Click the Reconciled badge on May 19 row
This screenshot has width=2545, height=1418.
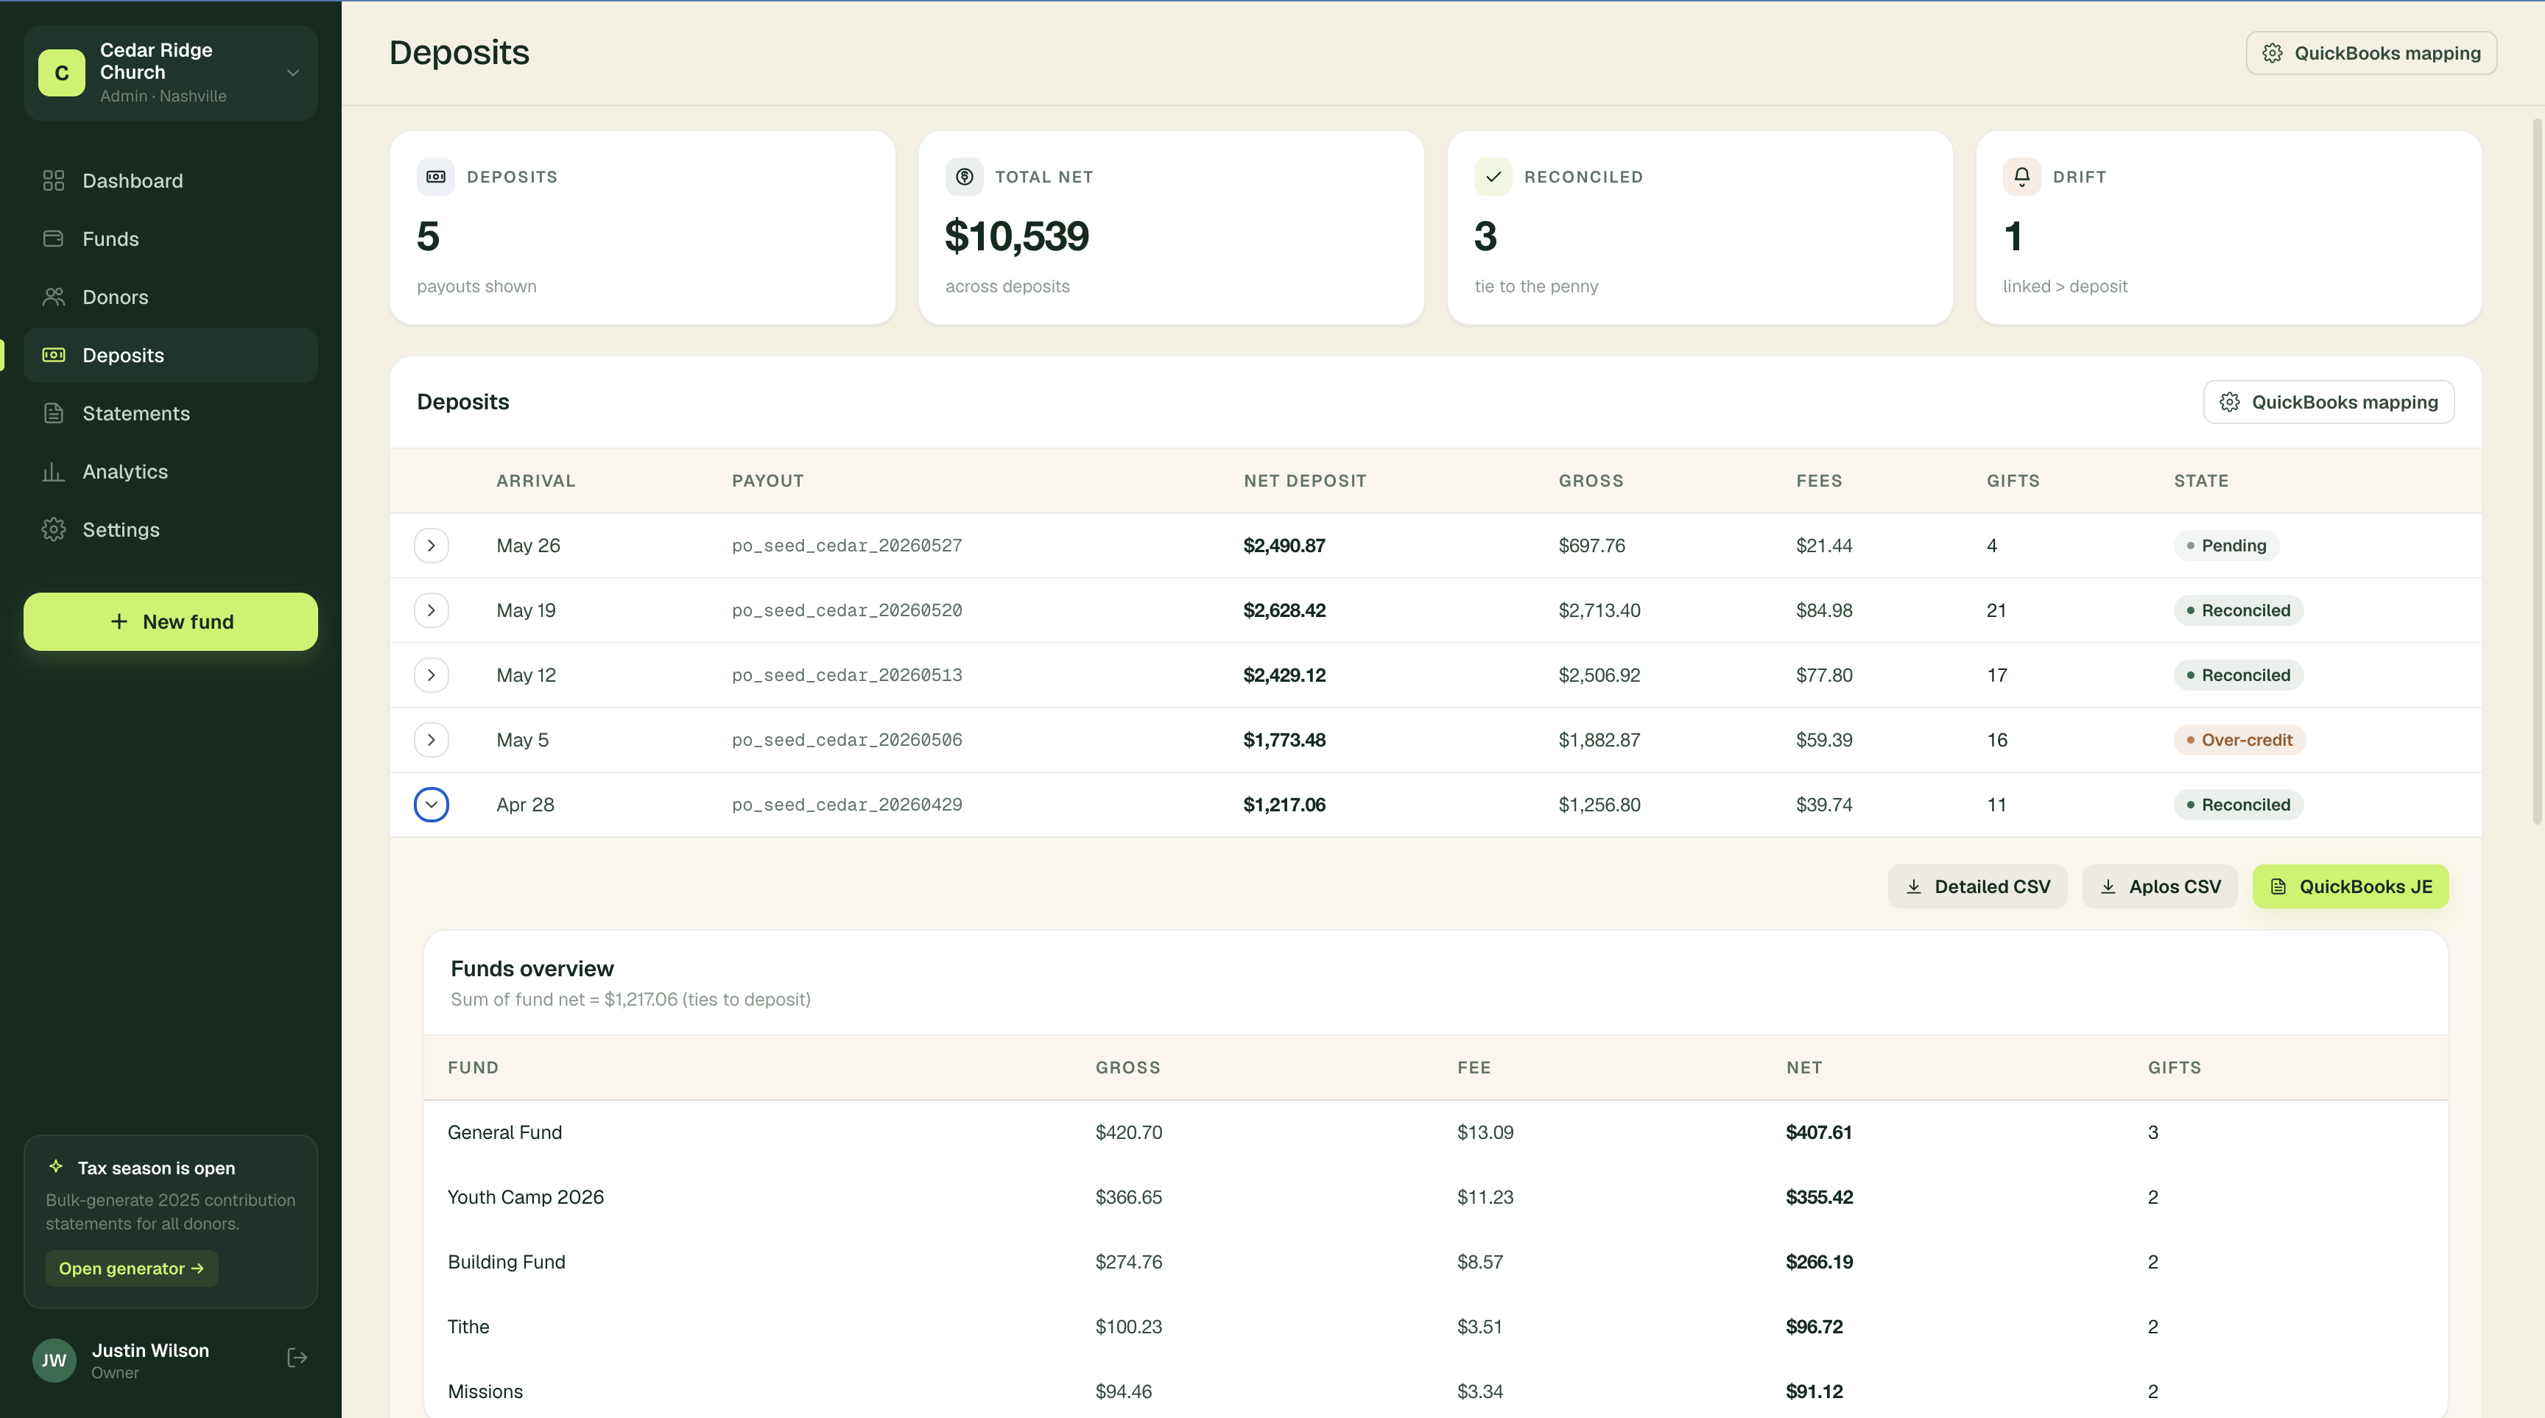pos(2238,611)
